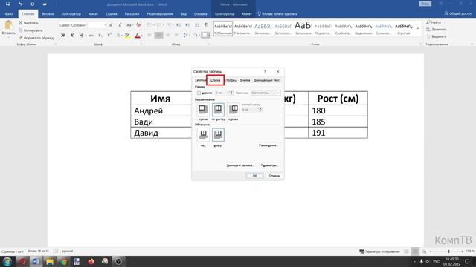
Task: Apply superscript x² formatting
Action: click(x=109, y=36)
